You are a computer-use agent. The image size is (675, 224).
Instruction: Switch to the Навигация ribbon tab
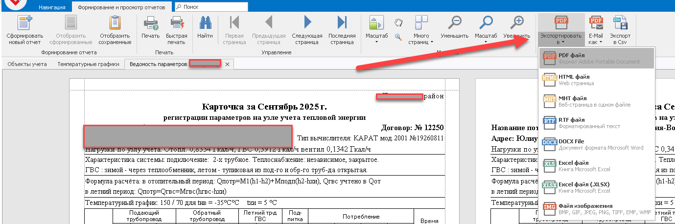(x=52, y=7)
